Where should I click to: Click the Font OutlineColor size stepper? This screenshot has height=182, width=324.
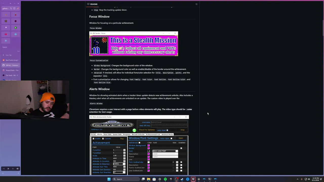[177, 162]
